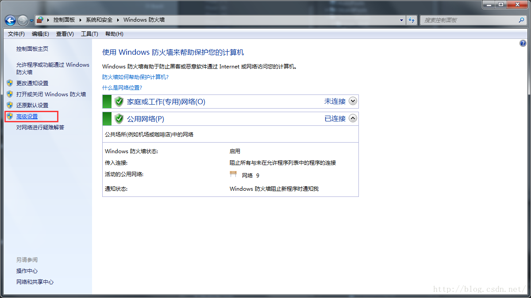Image resolution: width=531 pixels, height=298 pixels.
Task: Click 公共场所(例如机场或咖啡店)中的网络 text
Action: [149, 135]
